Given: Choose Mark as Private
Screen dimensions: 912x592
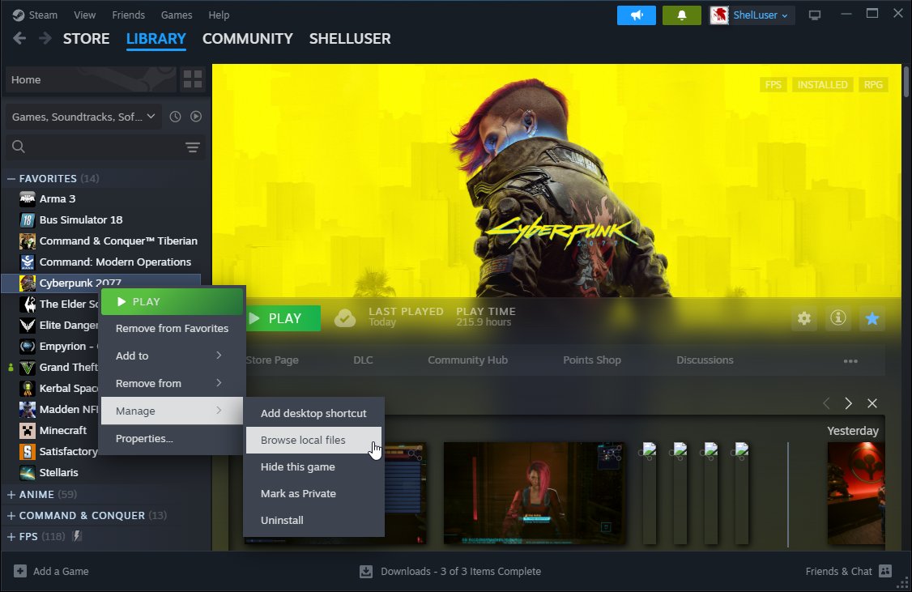Looking at the screenshot, I should 313,493.
